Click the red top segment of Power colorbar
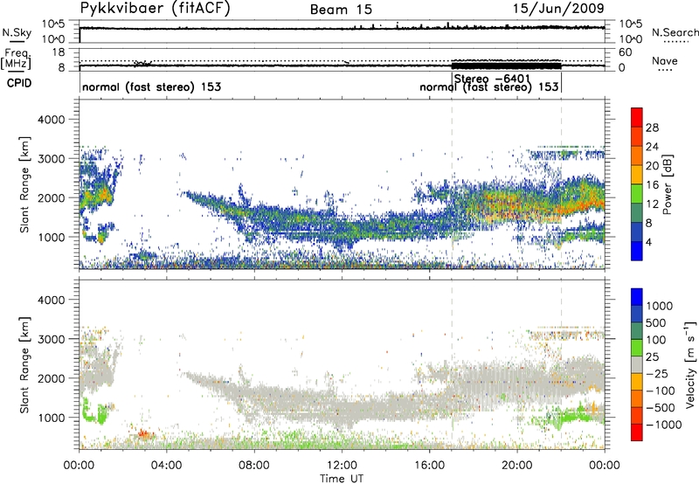Image resolution: width=699 pixels, height=484 pixels. coord(637,117)
